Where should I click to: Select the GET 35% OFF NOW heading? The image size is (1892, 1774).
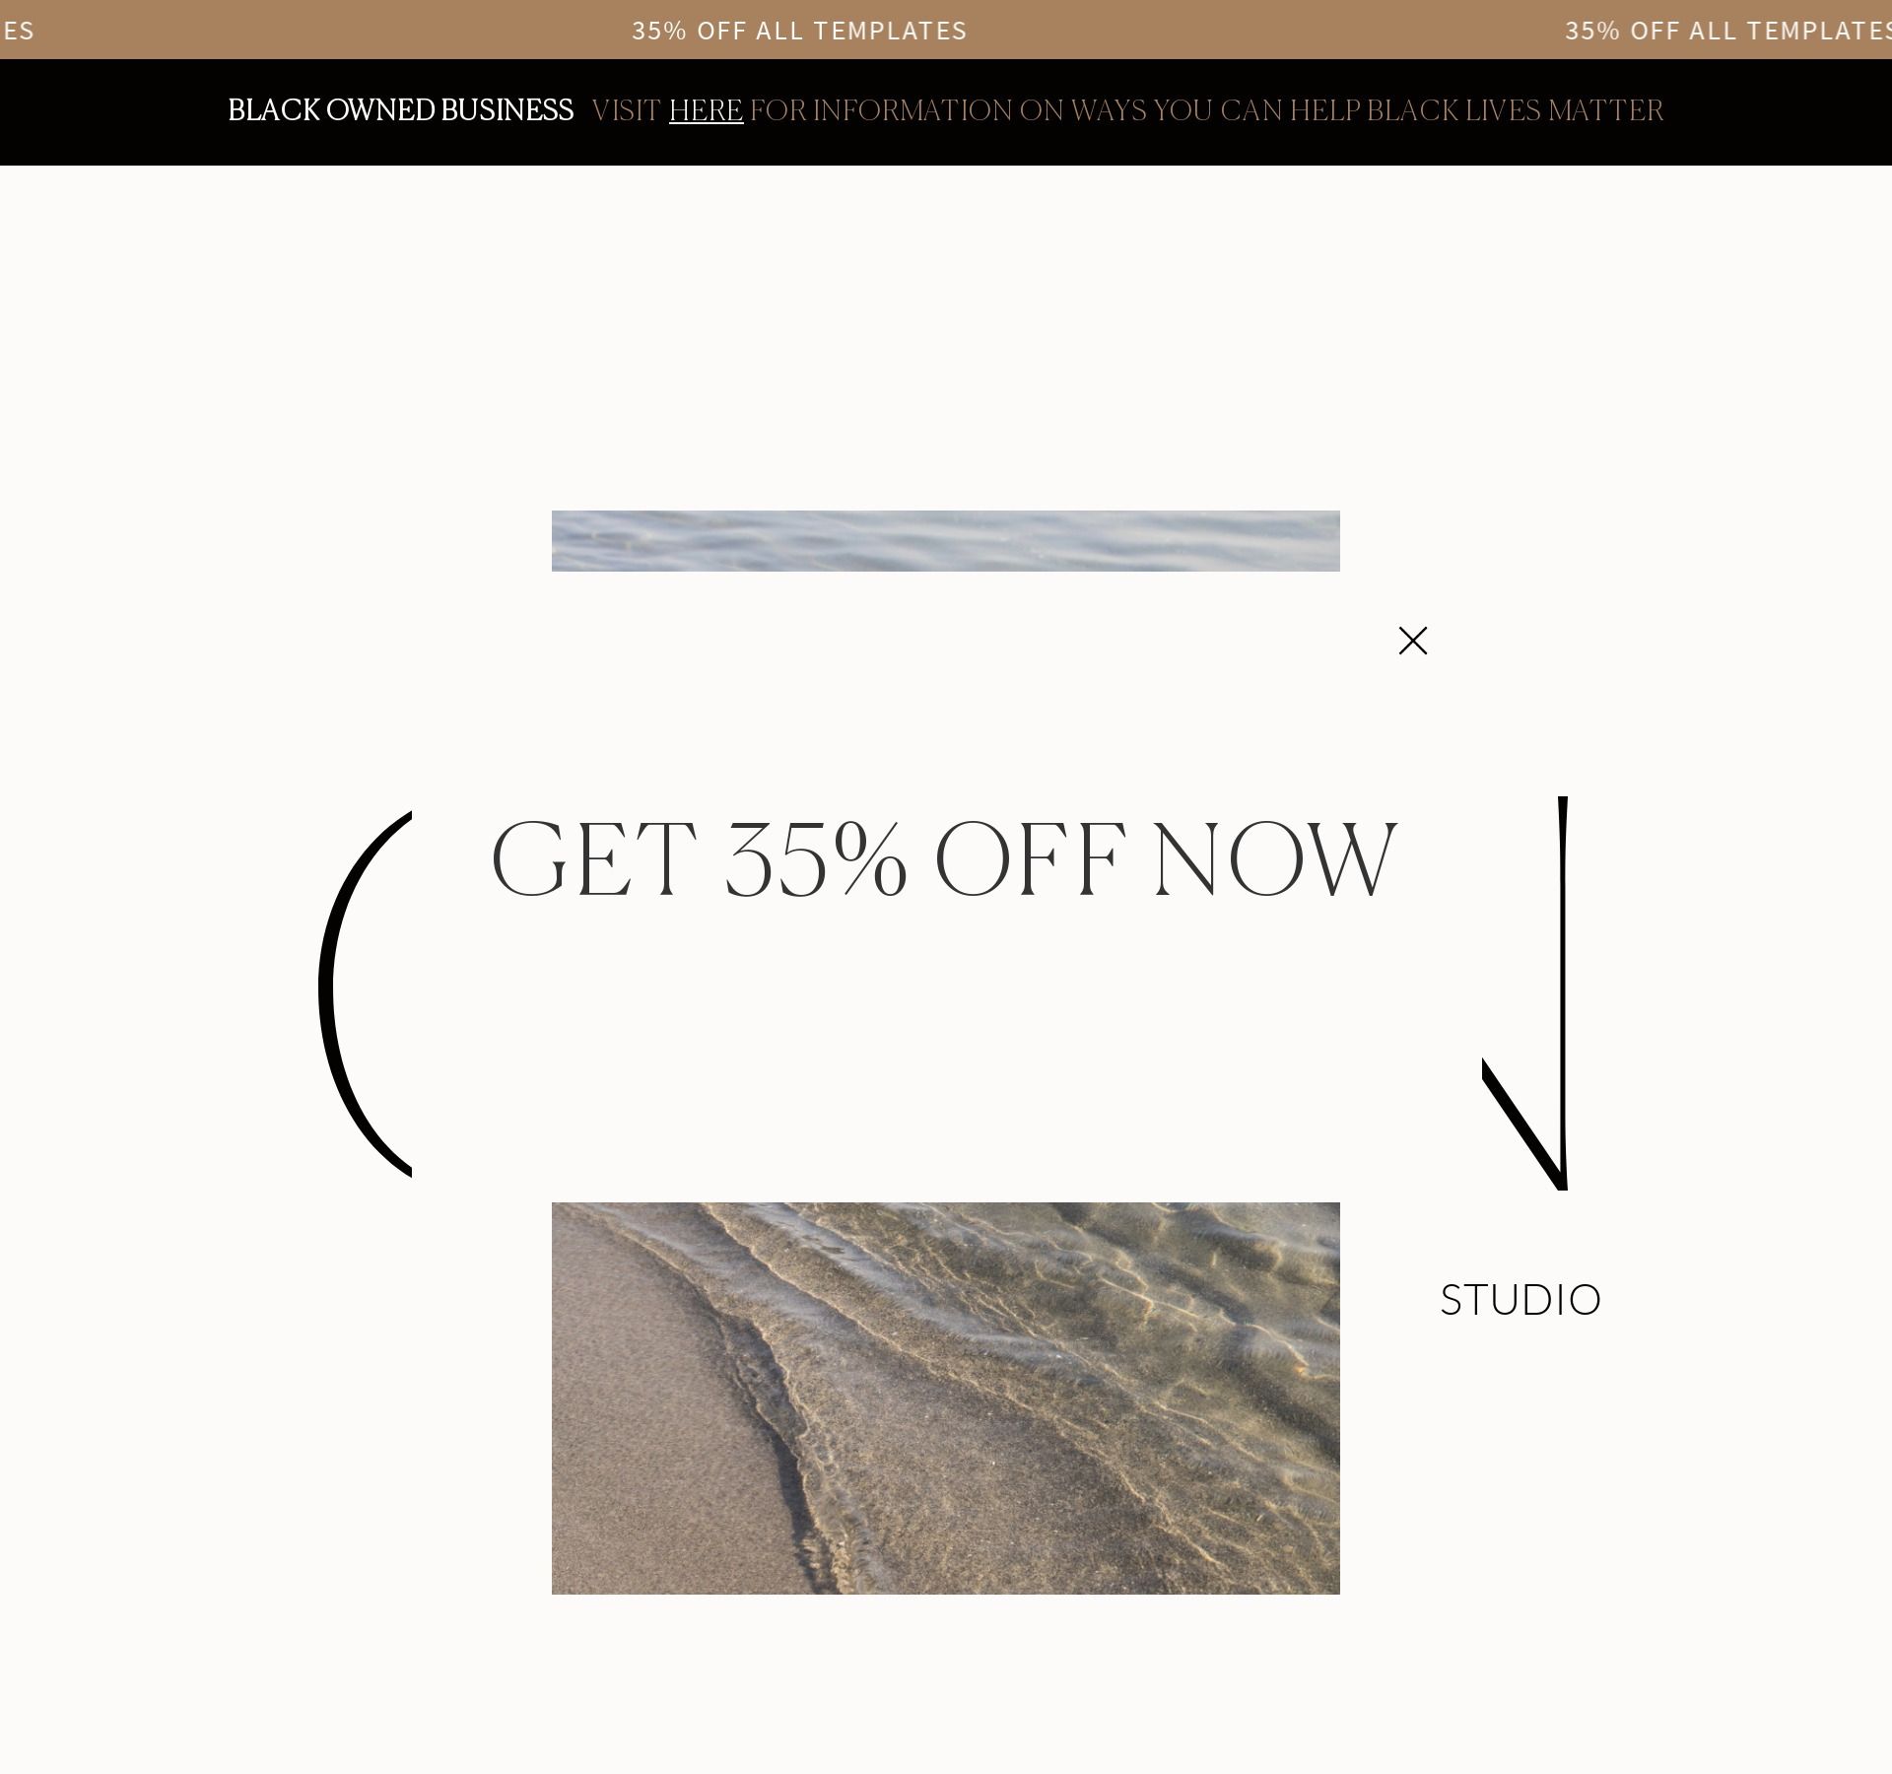click(944, 859)
